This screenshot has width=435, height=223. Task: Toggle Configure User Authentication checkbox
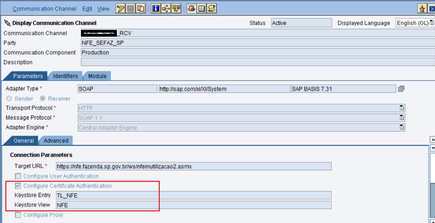pyautogui.click(x=18, y=176)
